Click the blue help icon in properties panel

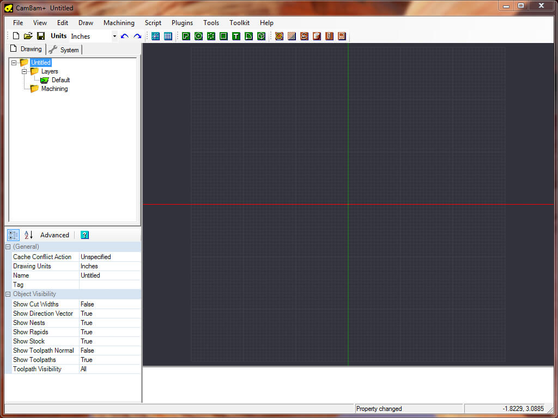84,235
